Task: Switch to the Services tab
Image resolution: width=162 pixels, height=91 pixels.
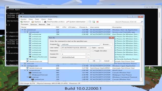Action: point(33,25)
